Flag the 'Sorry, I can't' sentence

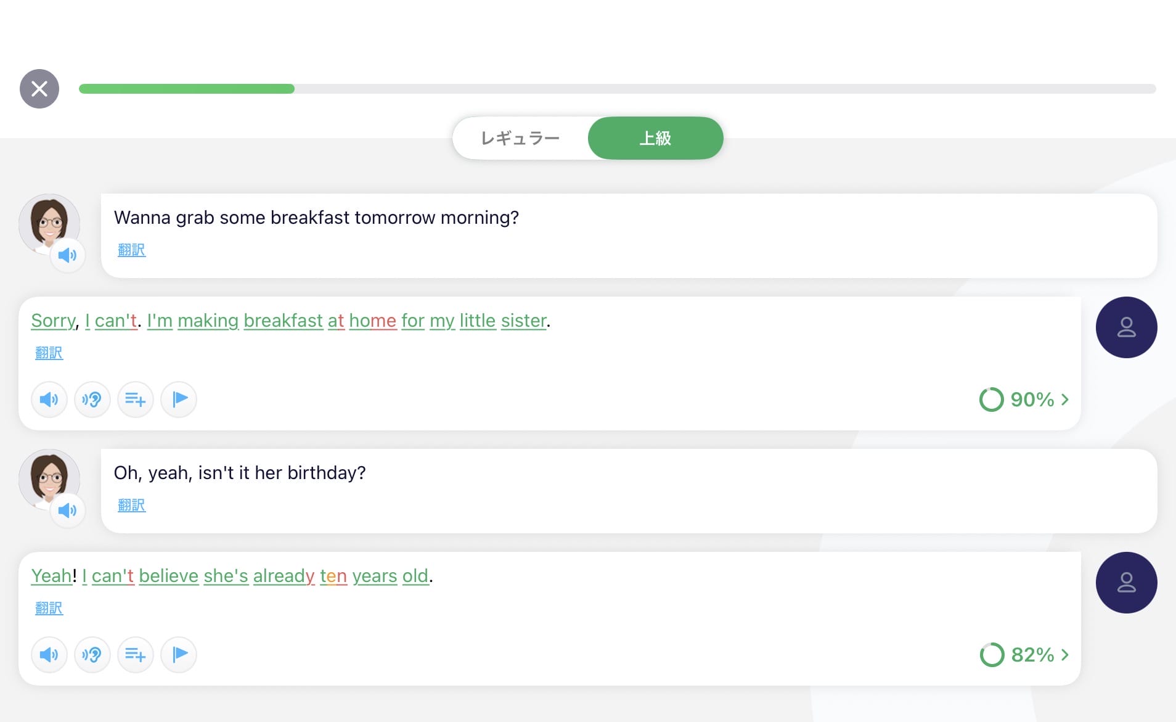point(179,400)
